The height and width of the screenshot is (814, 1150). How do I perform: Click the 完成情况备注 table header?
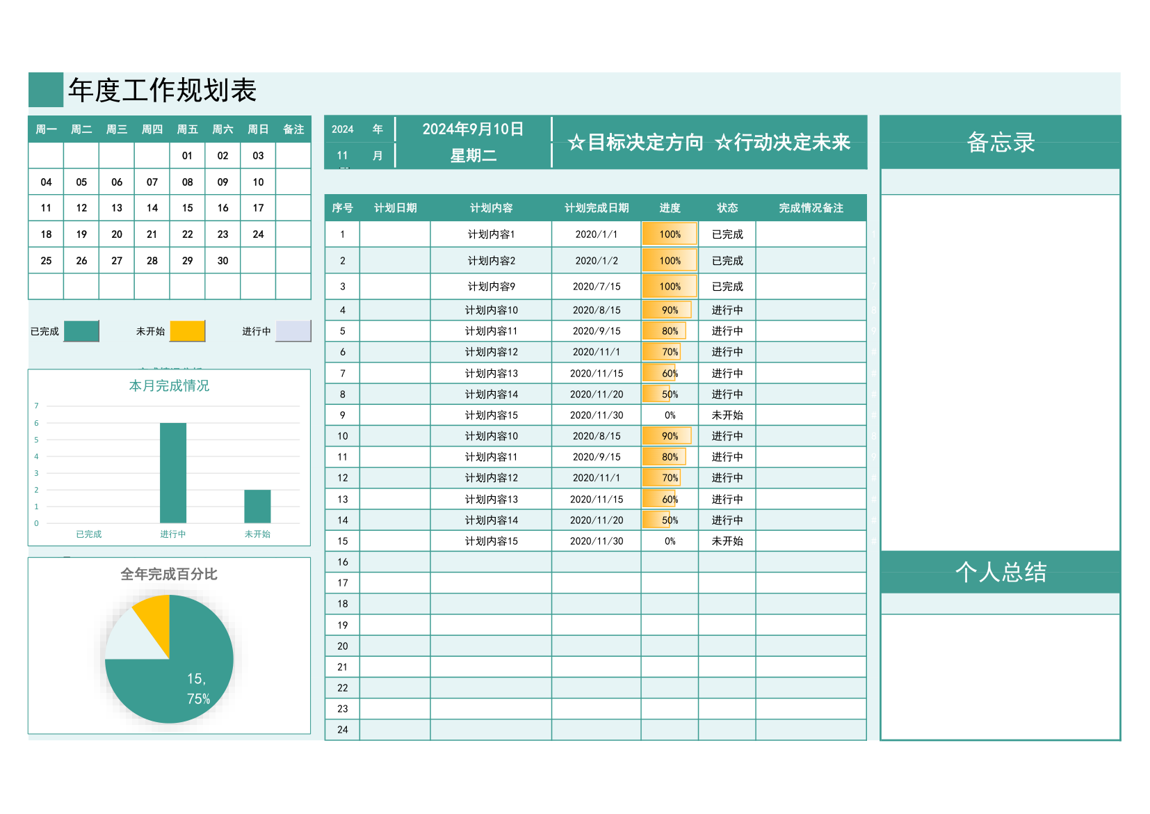(811, 208)
